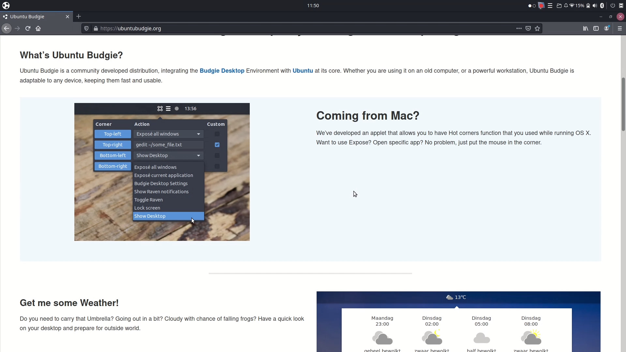
Task: Follow the Budgie Desktop link
Action: pos(222,71)
